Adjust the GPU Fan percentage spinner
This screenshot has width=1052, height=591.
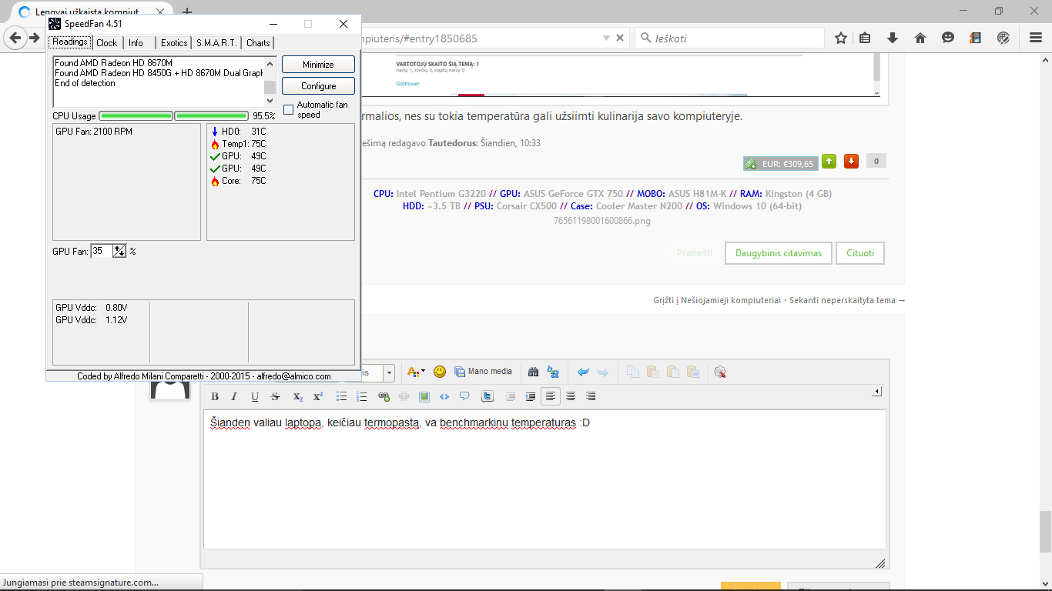[119, 251]
